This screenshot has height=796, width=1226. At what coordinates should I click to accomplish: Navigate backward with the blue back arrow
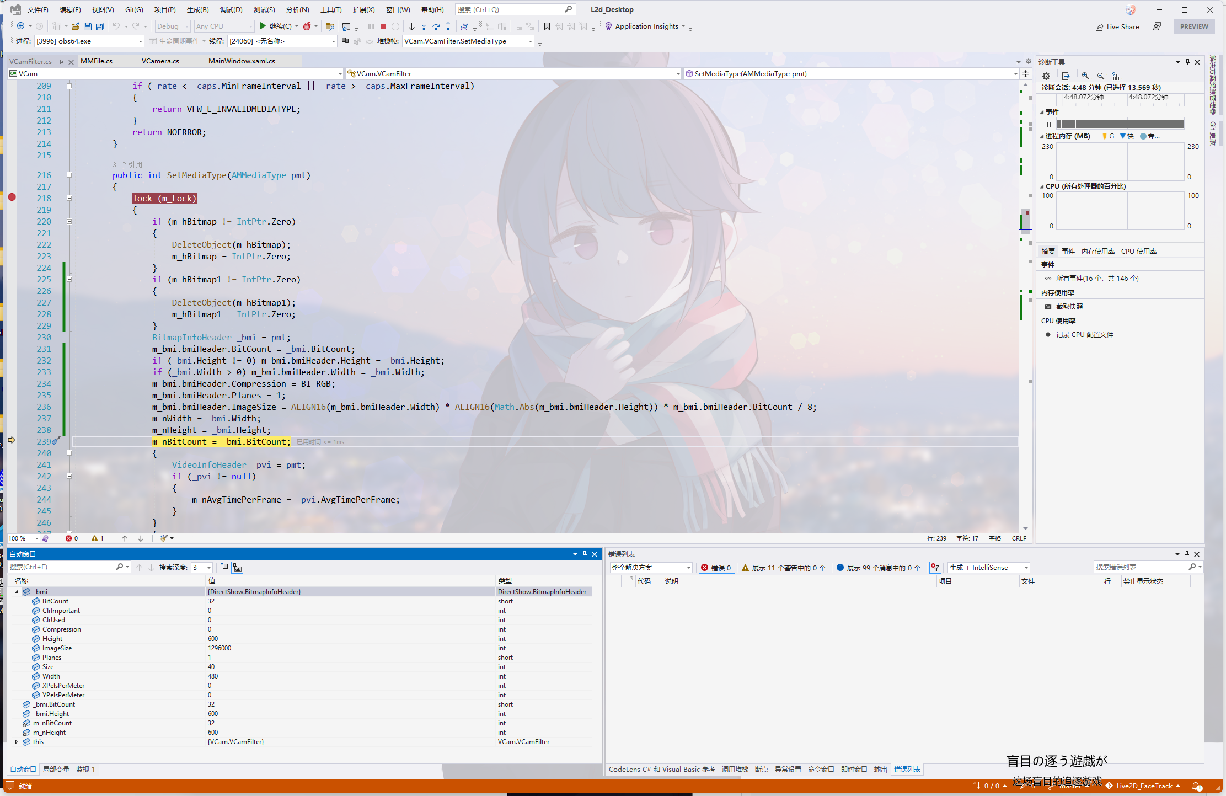[20, 26]
